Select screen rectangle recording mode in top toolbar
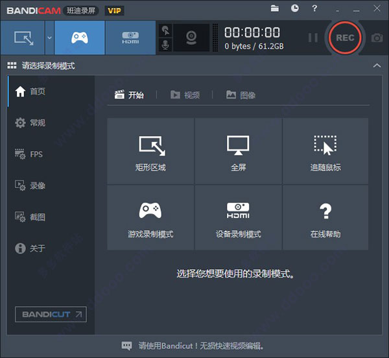 click(x=23, y=38)
